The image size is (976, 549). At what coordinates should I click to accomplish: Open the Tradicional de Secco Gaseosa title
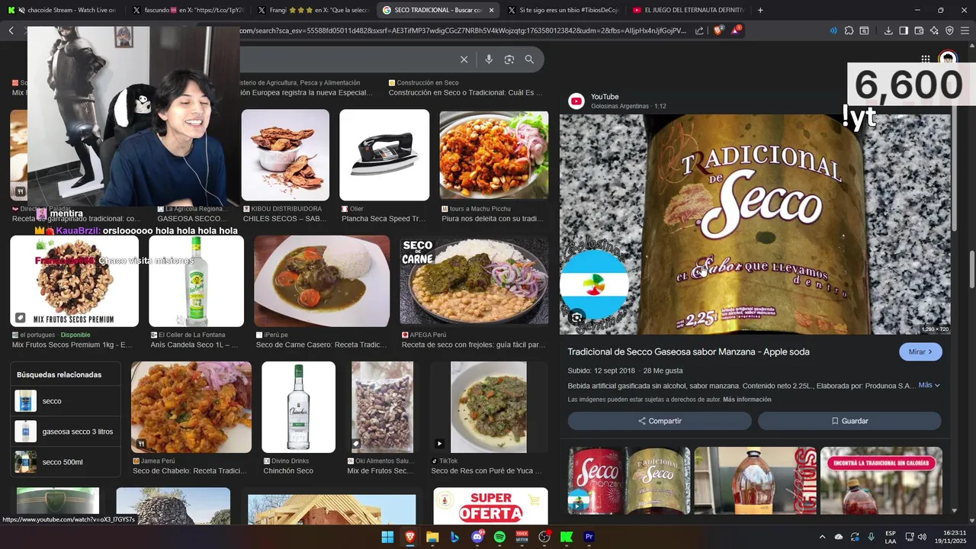point(689,352)
